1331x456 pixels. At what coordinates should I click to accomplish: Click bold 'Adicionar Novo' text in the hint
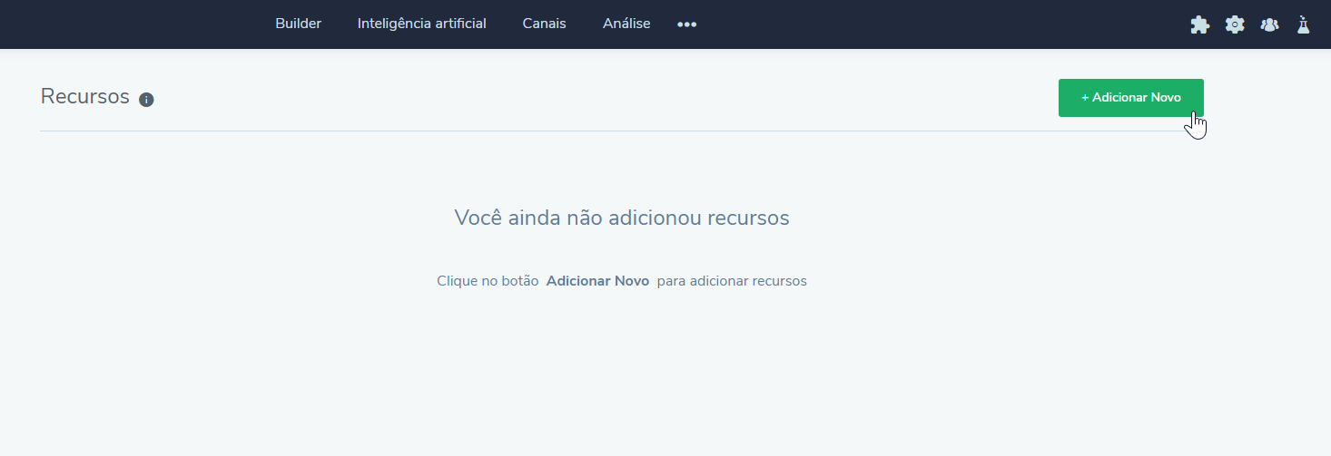pyautogui.click(x=597, y=281)
